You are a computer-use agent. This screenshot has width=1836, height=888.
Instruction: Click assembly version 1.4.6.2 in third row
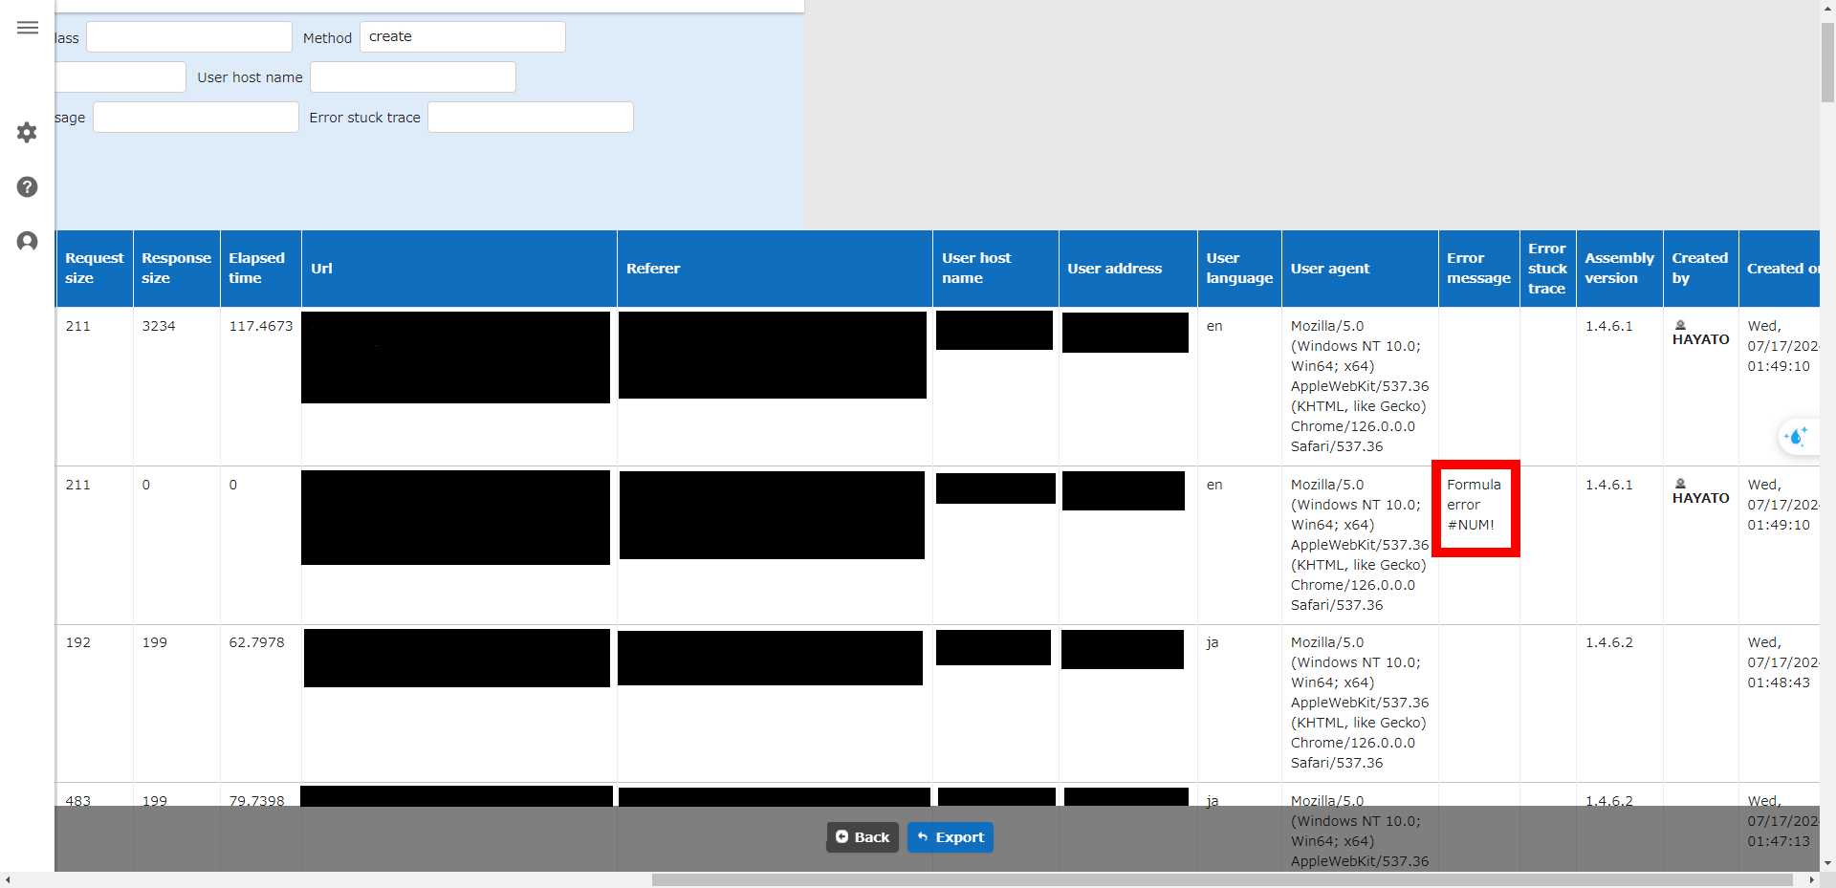1609,642
